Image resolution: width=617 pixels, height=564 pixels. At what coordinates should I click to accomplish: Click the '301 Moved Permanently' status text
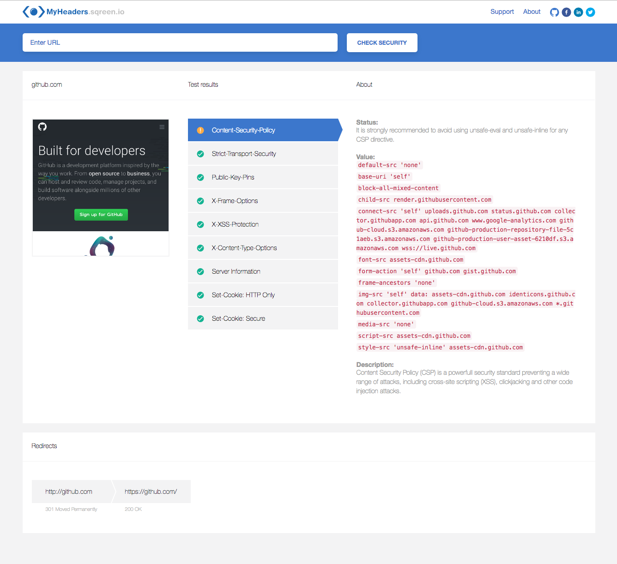click(71, 510)
